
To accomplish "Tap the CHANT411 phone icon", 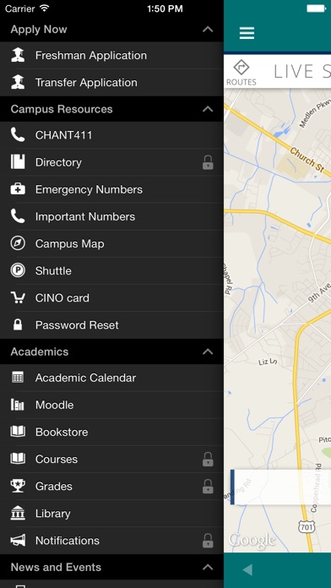I will coord(18,135).
